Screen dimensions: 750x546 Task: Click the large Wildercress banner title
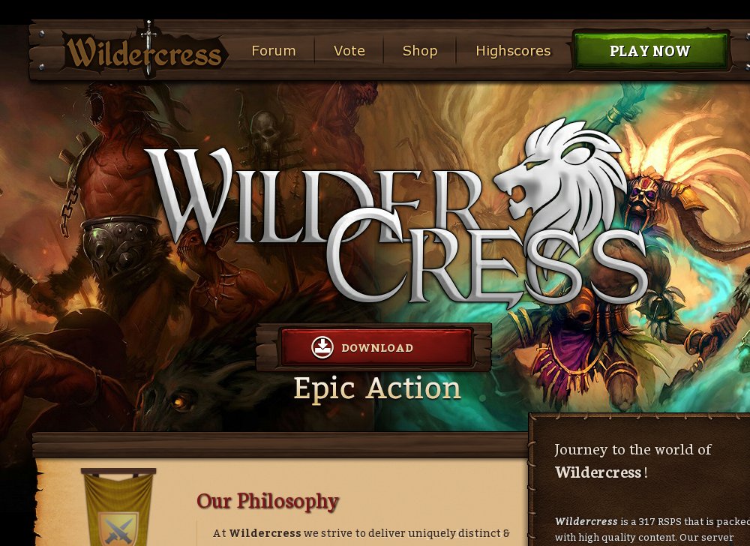pyautogui.click(x=397, y=225)
